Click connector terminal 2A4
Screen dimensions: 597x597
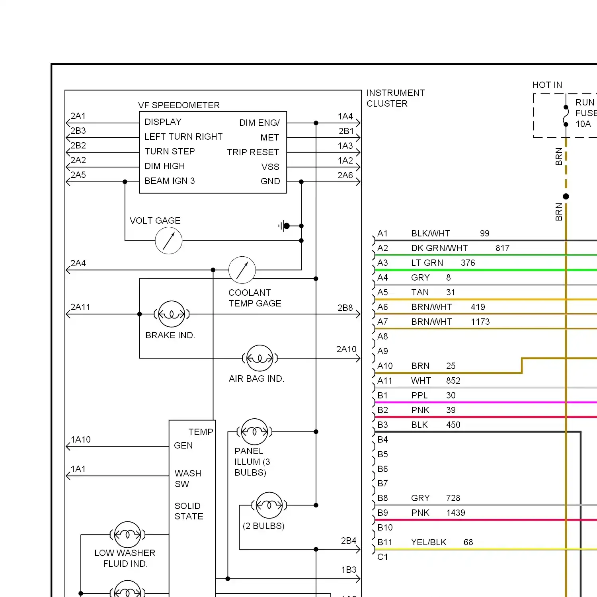[78, 263]
